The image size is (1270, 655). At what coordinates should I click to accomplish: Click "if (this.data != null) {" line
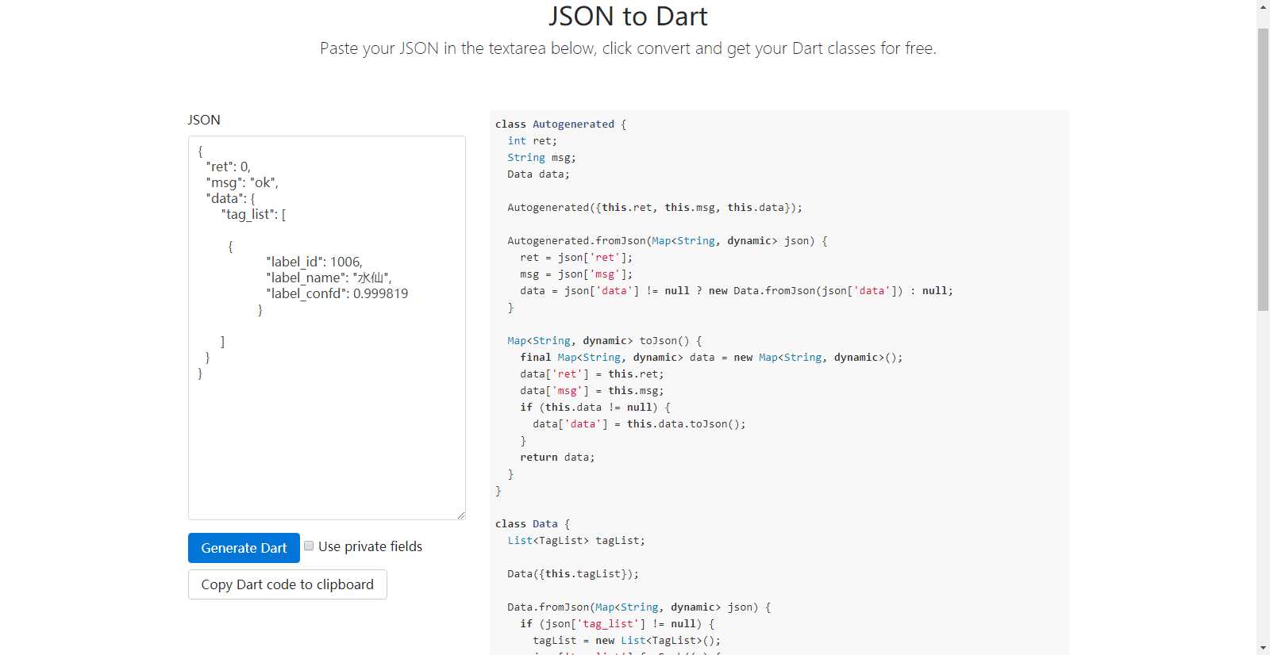tap(595, 408)
